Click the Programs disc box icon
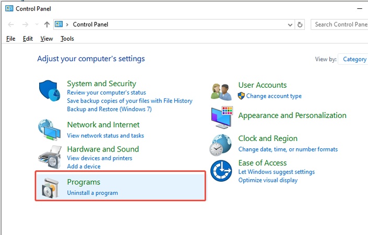Viewport: 368px width, 235px height. [x=50, y=188]
